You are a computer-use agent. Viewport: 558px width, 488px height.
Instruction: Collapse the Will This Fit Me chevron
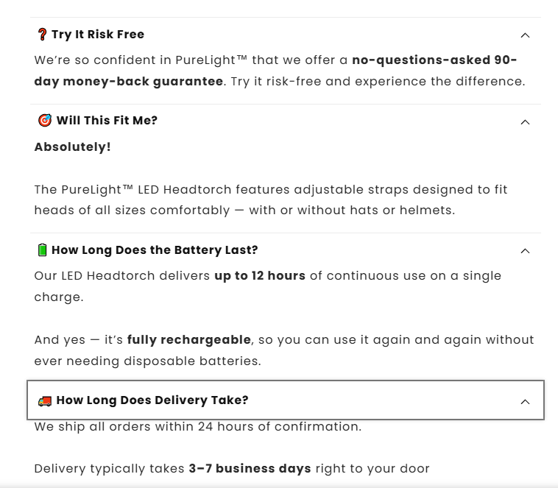click(x=525, y=122)
